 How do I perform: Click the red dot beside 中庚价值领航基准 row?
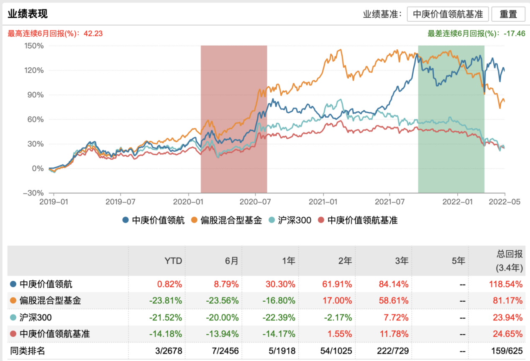point(13,334)
